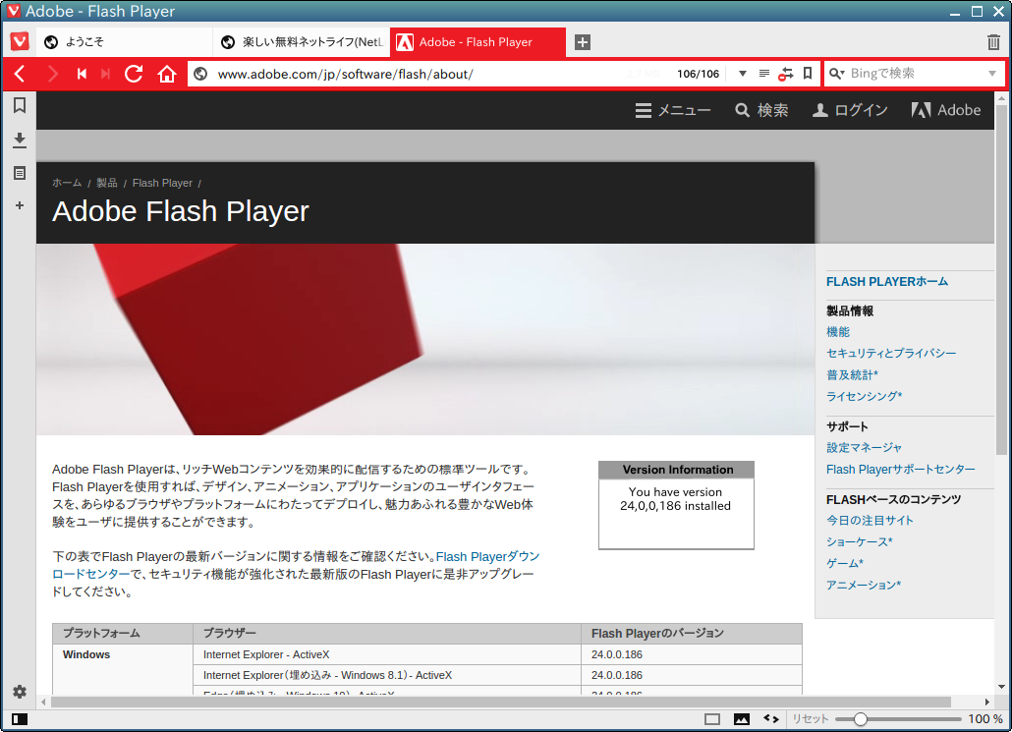Click ログイン in the Adobe header
The image size is (1012, 732).
849,110
